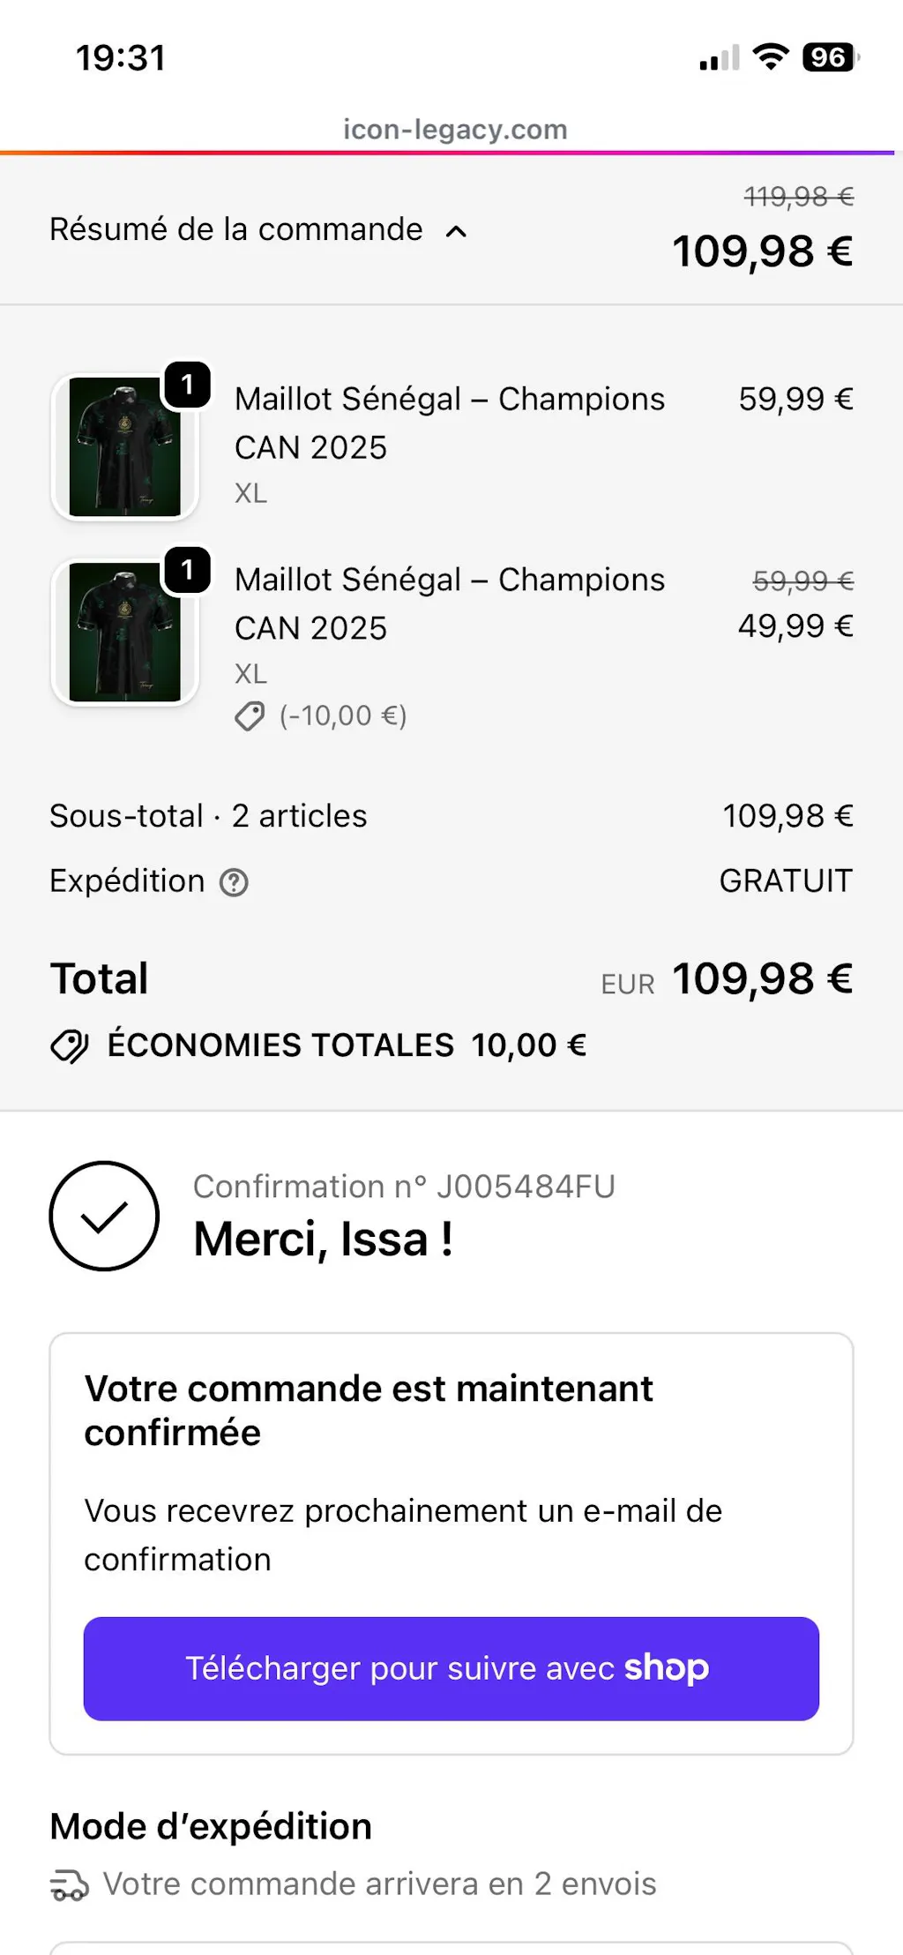Tap the Expédition help question mark icon
The width and height of the screenshot is (903, 1955).
(234, 882)
